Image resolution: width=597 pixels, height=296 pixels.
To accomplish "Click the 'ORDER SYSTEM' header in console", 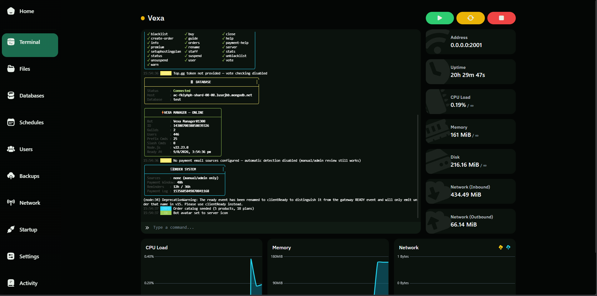I will tap(185, 169).
